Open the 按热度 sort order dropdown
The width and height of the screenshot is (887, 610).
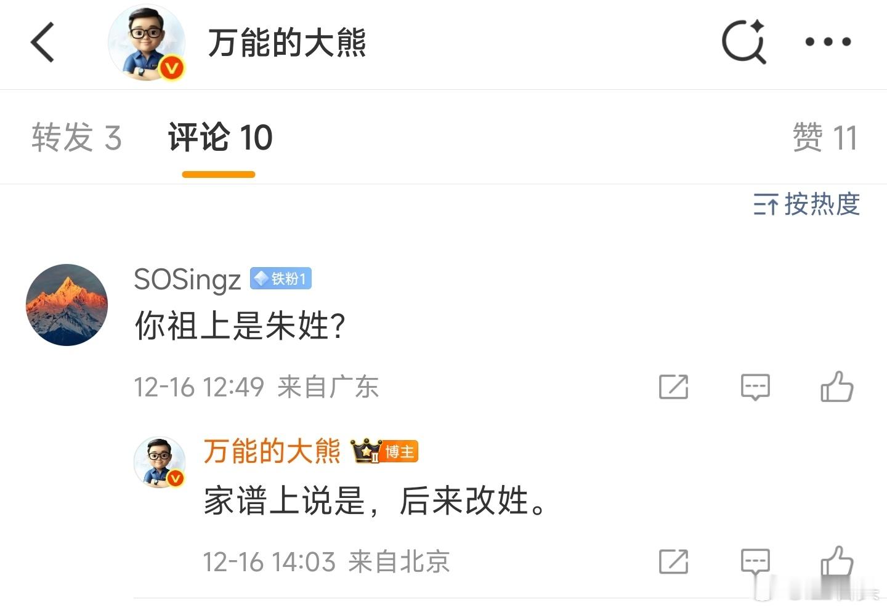coord(806,204)
